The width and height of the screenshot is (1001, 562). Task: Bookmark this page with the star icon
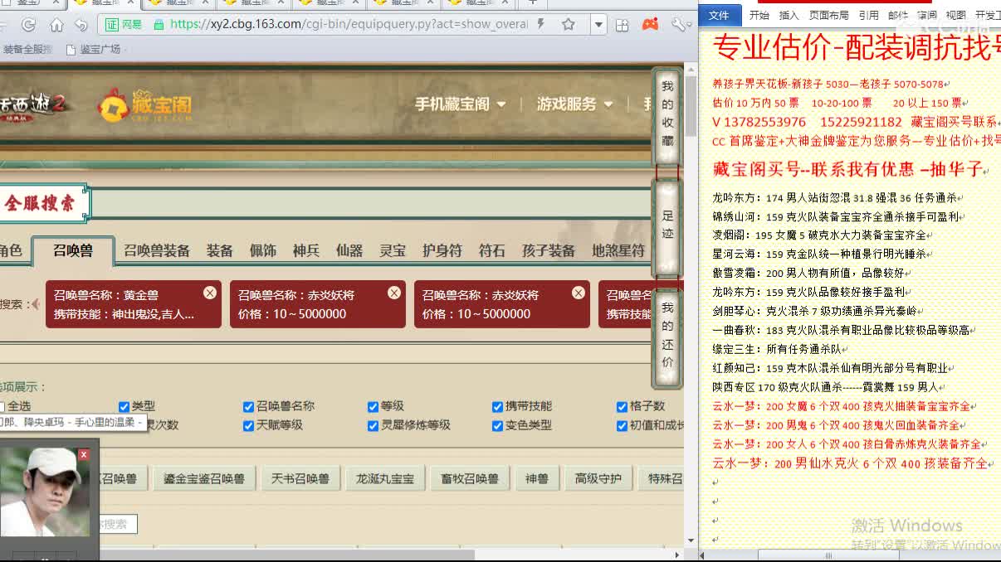point(569,24)
